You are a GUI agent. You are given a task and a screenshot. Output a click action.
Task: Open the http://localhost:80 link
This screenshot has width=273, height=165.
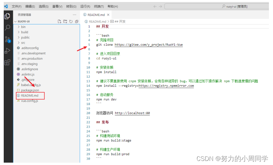click(x=132, y=113)
